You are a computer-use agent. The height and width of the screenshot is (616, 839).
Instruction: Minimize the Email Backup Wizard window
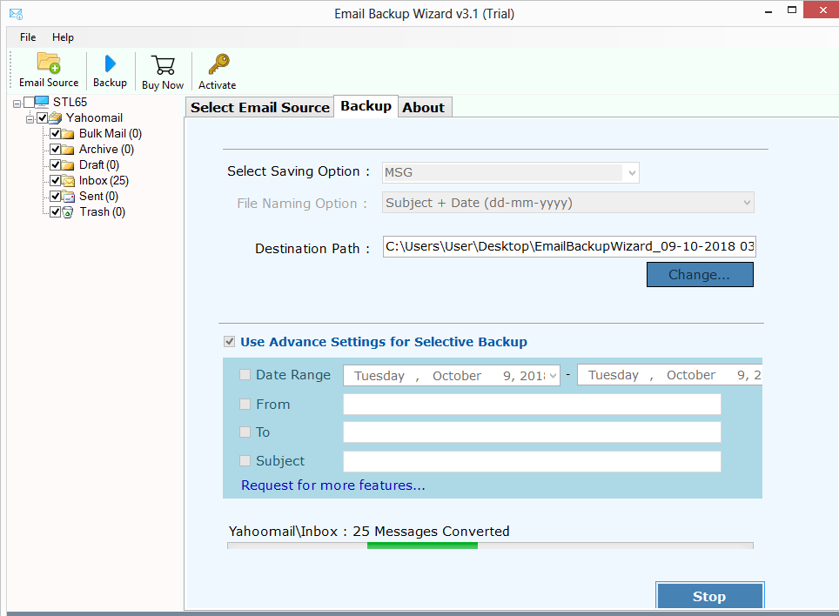click(769, 11)
